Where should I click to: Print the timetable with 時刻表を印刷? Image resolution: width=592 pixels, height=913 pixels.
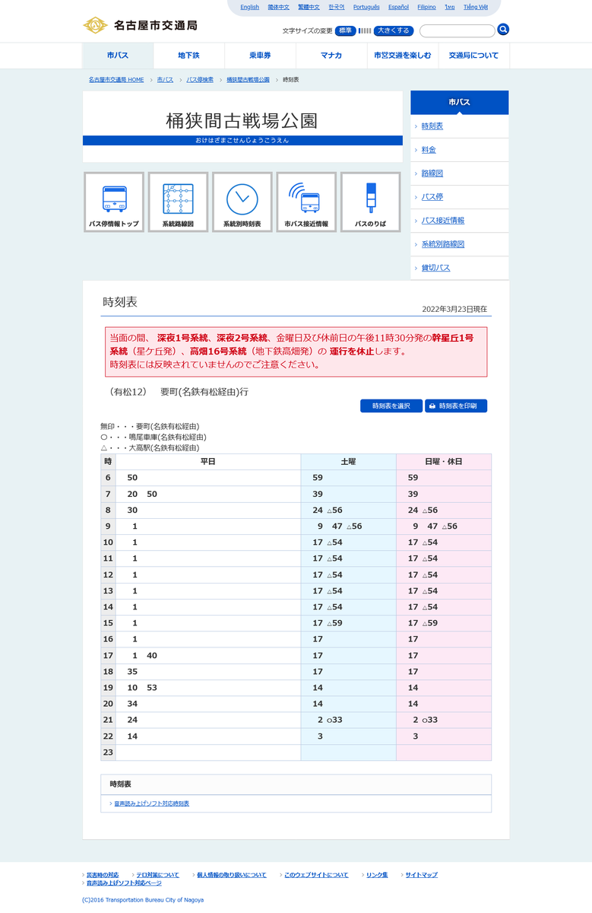pyautogui.click(x=456, y=406)
